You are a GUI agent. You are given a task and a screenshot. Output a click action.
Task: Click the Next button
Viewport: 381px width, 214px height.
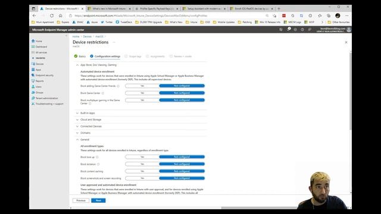[98, 200]
